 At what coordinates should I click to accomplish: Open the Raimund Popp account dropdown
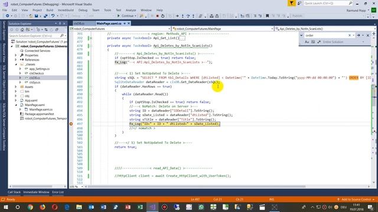358,11
